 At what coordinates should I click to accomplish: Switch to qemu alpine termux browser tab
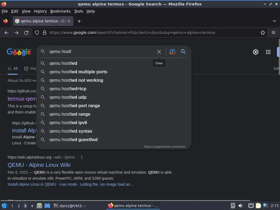tap(43, 21)
